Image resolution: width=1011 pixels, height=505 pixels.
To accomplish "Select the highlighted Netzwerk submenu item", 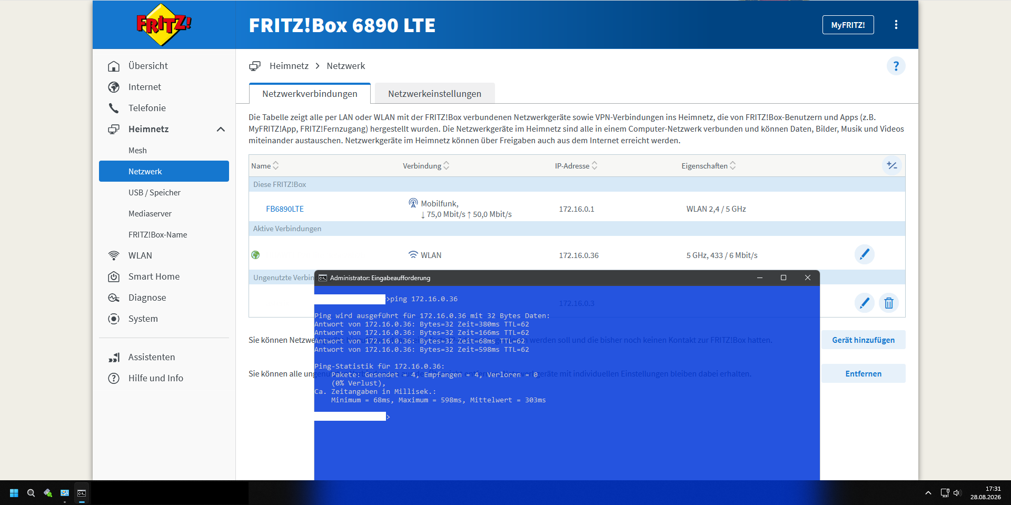I will pyautogui.click(x=164, y=171).
